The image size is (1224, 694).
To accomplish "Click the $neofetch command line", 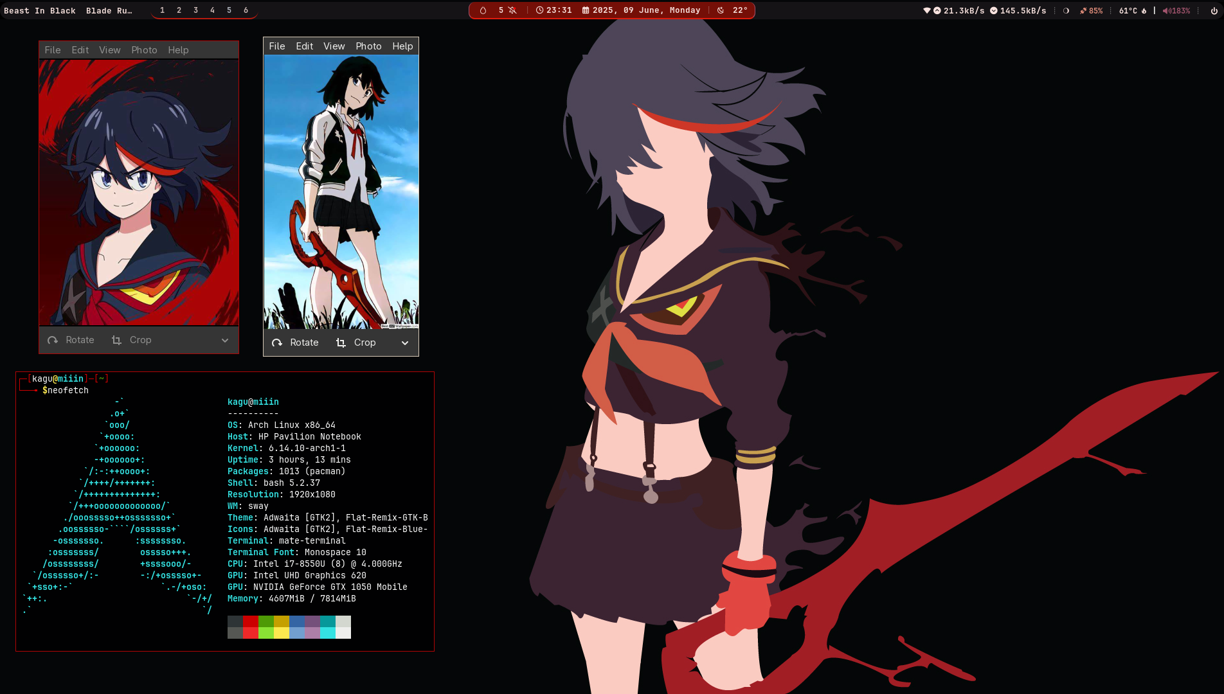I will click(x=66, y=390).
